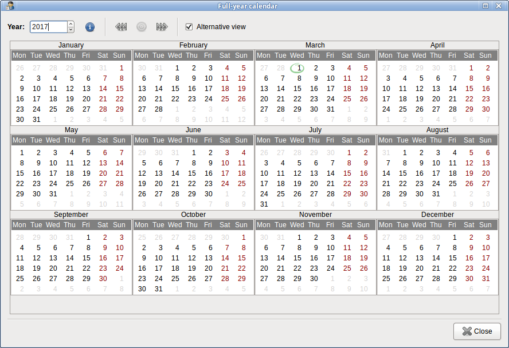Advance to the next year

pyautogui.click(x=162, y=27)
